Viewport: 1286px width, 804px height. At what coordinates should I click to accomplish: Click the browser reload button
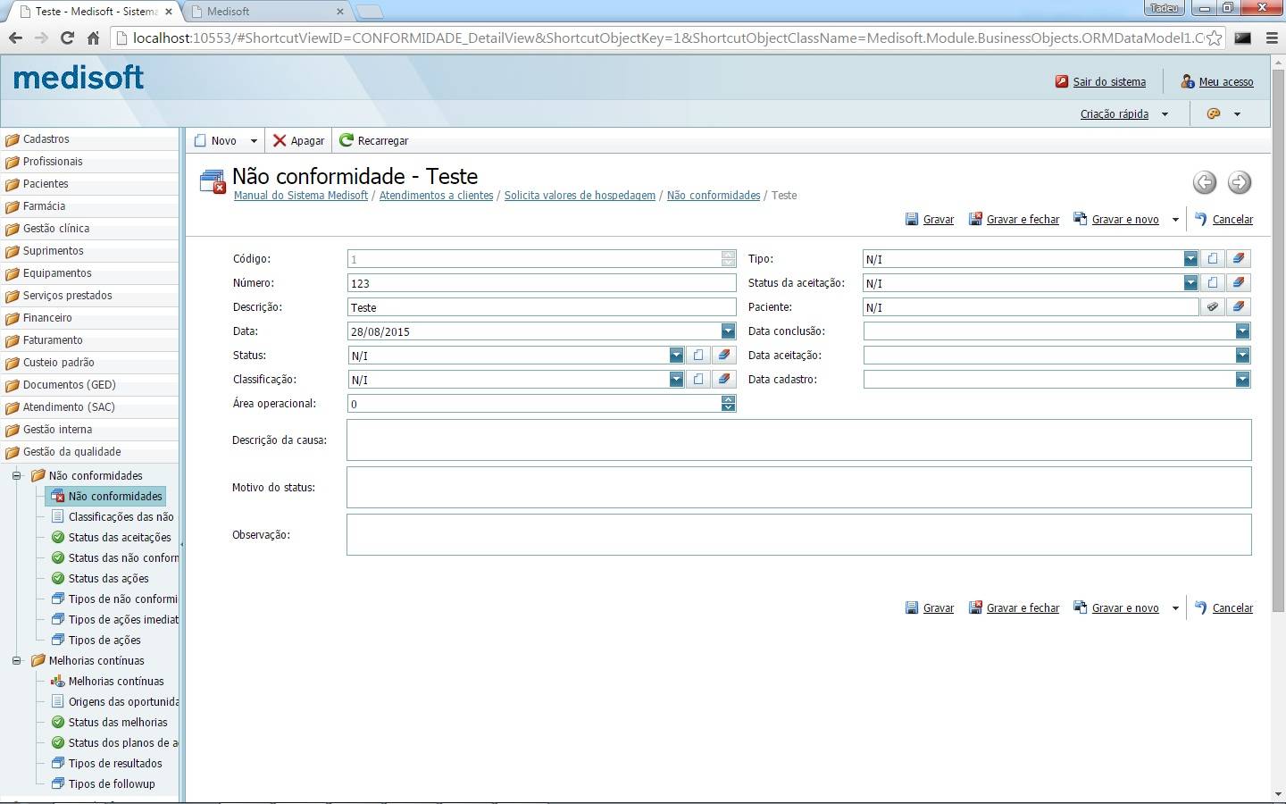67,38
